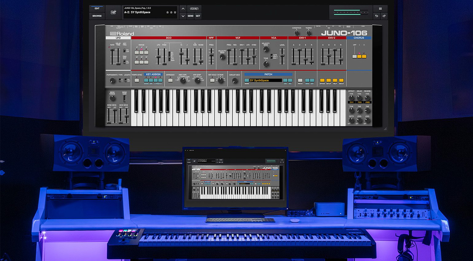This screenshot has height=261, width=473.
Task: Click the patch NAME button
Action: [247, 80]
